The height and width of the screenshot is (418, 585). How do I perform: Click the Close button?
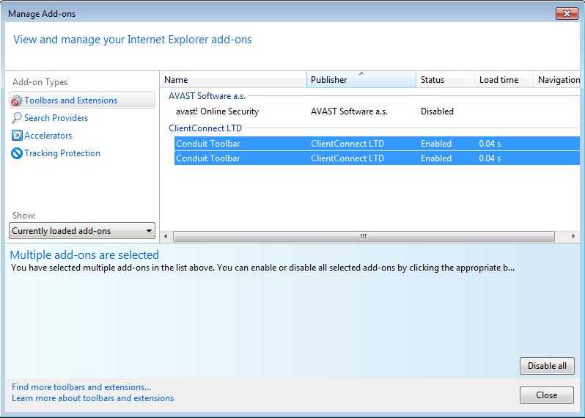tap(547, 395)
